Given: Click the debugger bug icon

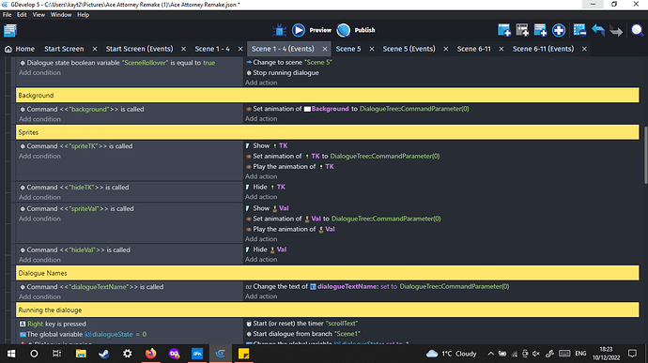Looking at the screenshot, I should [279, 30].
